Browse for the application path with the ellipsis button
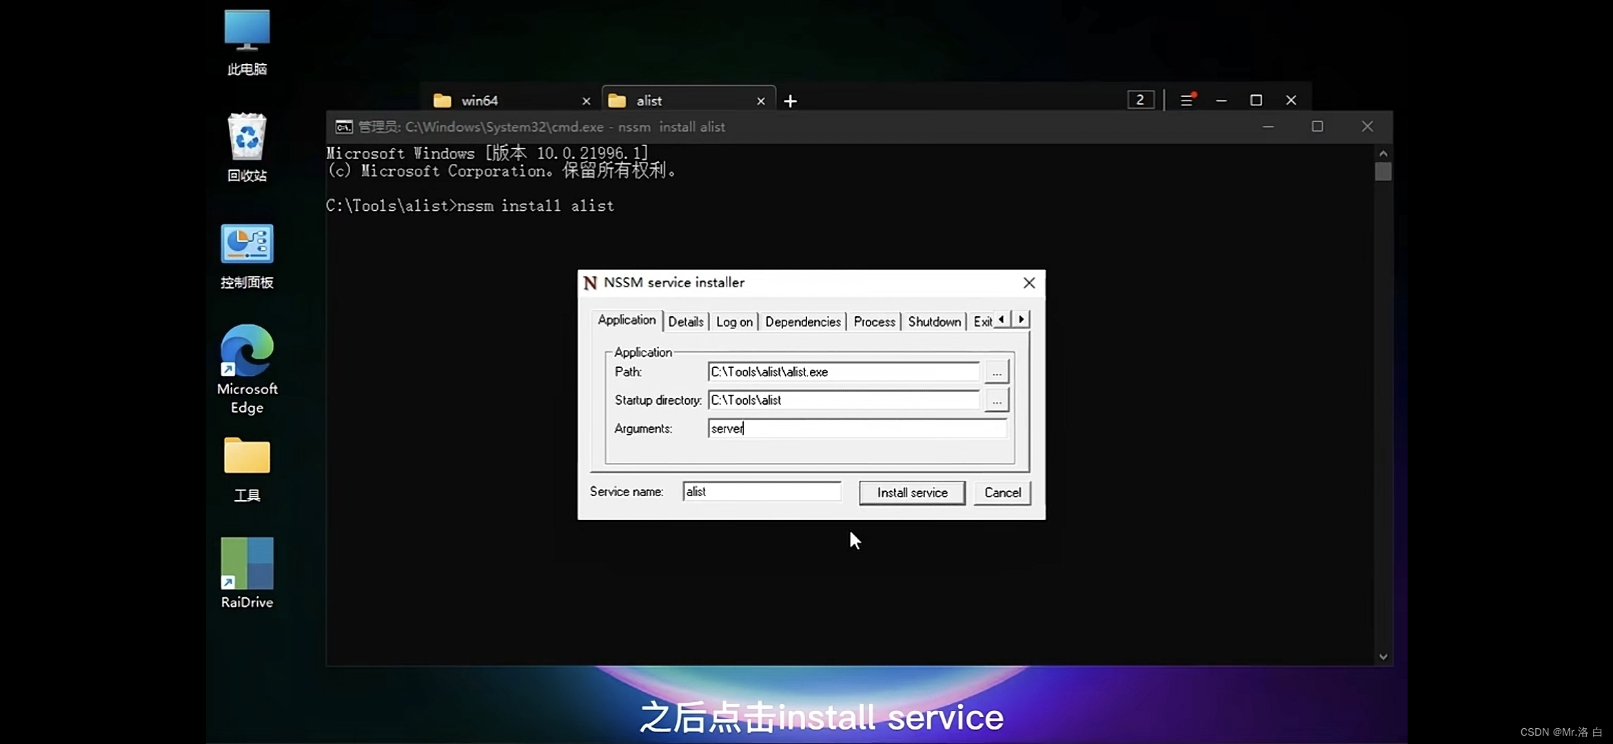 tap(996, 372)
